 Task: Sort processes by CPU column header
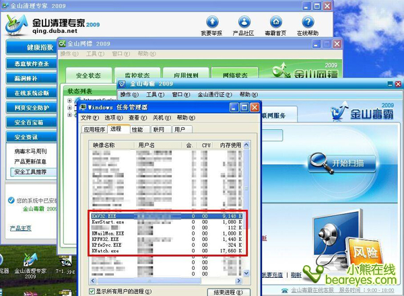click(x=206, y=145)
